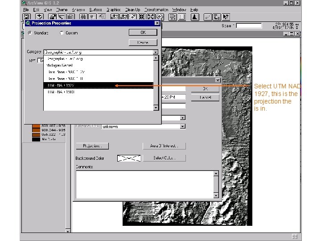
Task: Click the Locate Address toolbar icon
Action: (x=92, y=17)
